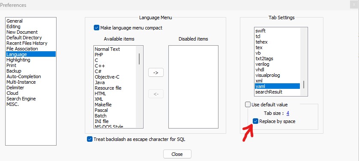Change the Tab size value 4

288,113
